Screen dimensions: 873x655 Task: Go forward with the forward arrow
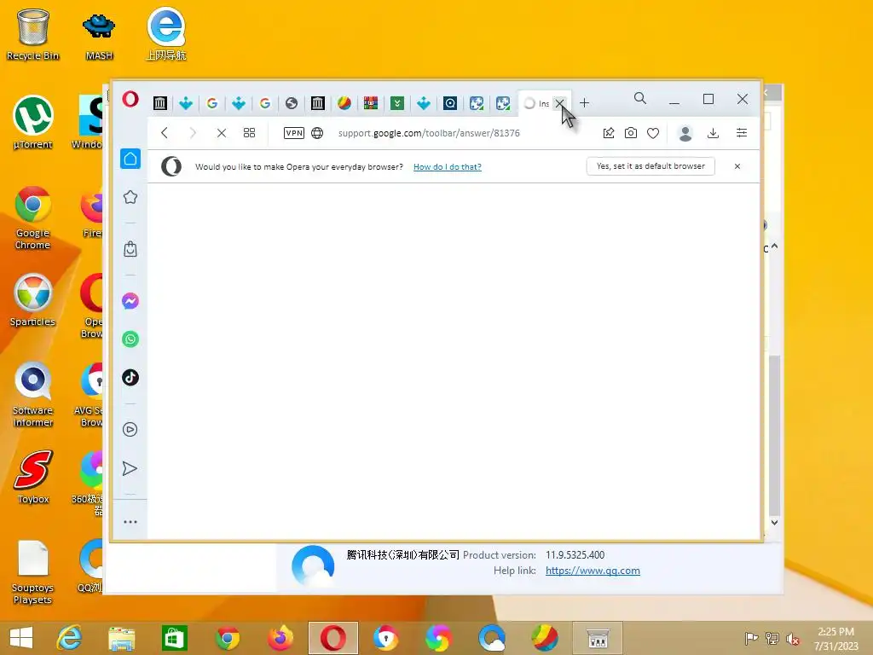tap(193, 132)
